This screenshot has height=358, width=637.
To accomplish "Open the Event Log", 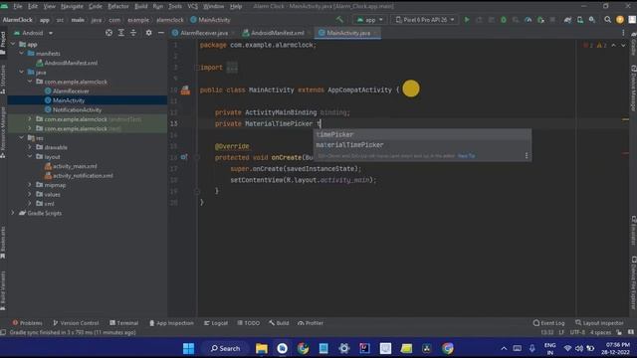I will point(548,323).
